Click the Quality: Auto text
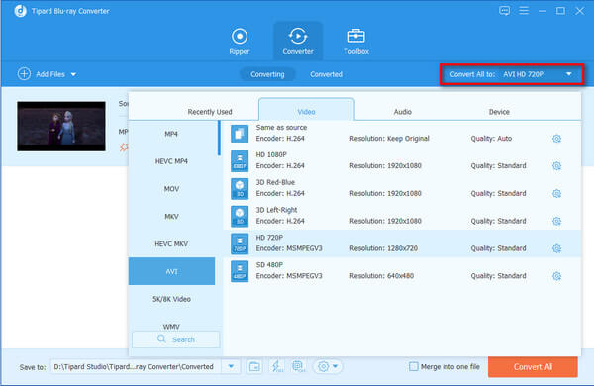594x386 pixels. click(491, 139)
